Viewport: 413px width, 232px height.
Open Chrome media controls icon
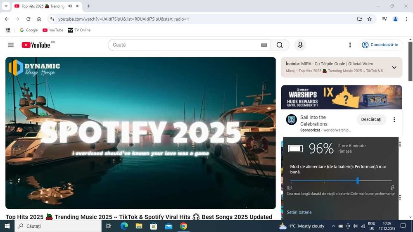point(385,19)
